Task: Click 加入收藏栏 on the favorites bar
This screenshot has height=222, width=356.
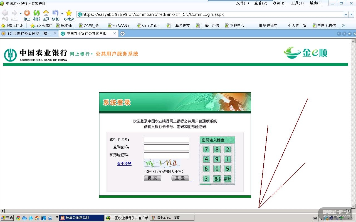Action: pyautogui.click(x=41, y=26)
